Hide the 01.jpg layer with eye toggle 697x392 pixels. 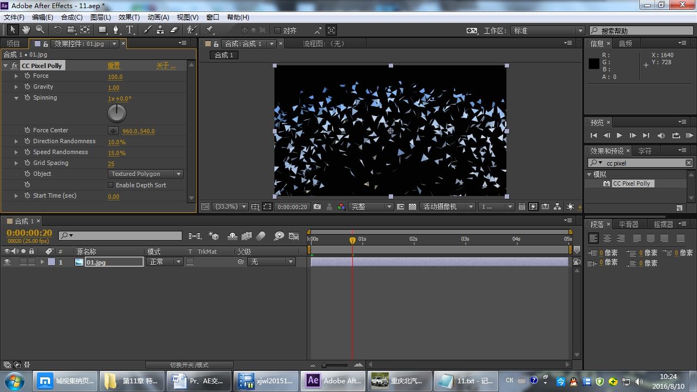pyautogui.click(x=7, y=262)
